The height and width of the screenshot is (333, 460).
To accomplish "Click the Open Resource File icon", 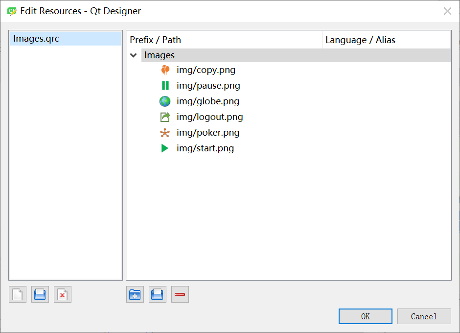I will click(x=40, y=294).
